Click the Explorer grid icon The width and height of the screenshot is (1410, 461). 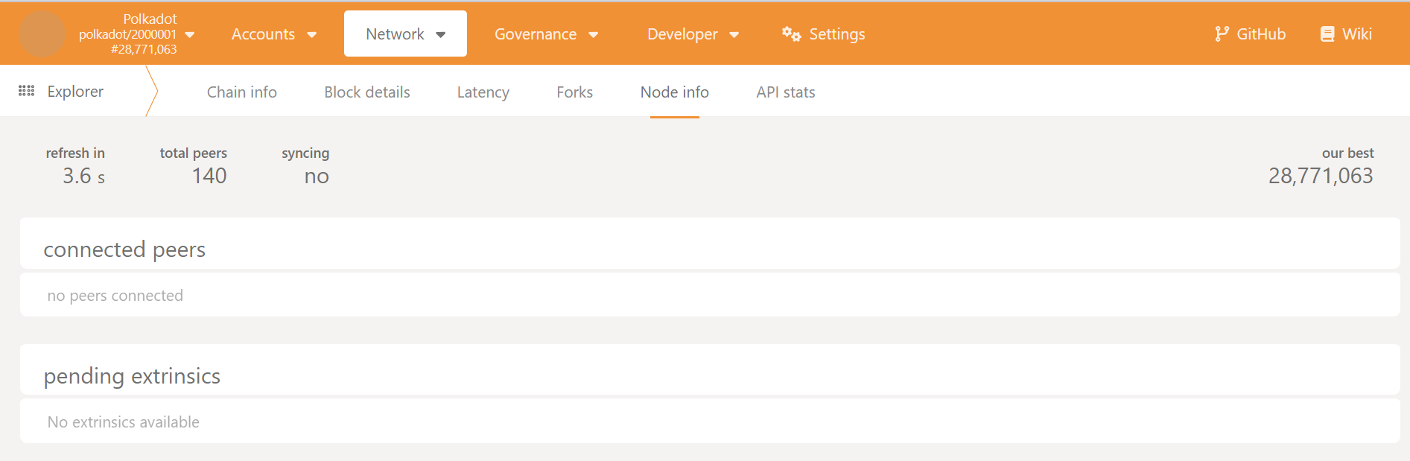tap(27, 91)
